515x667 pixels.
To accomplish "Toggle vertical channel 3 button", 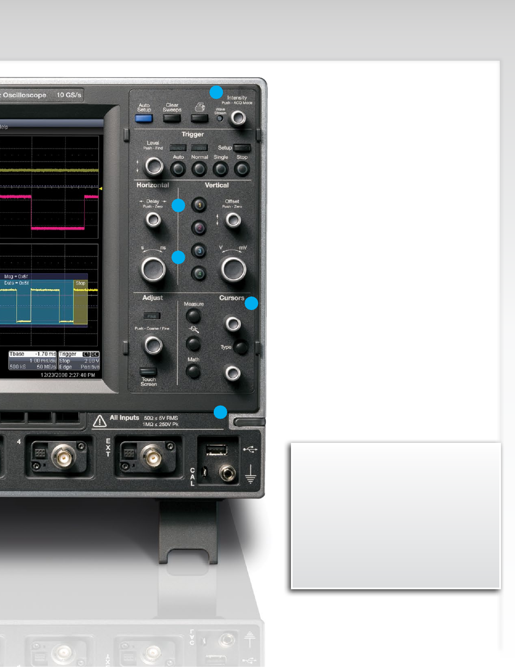I will (x=199, y=251).
